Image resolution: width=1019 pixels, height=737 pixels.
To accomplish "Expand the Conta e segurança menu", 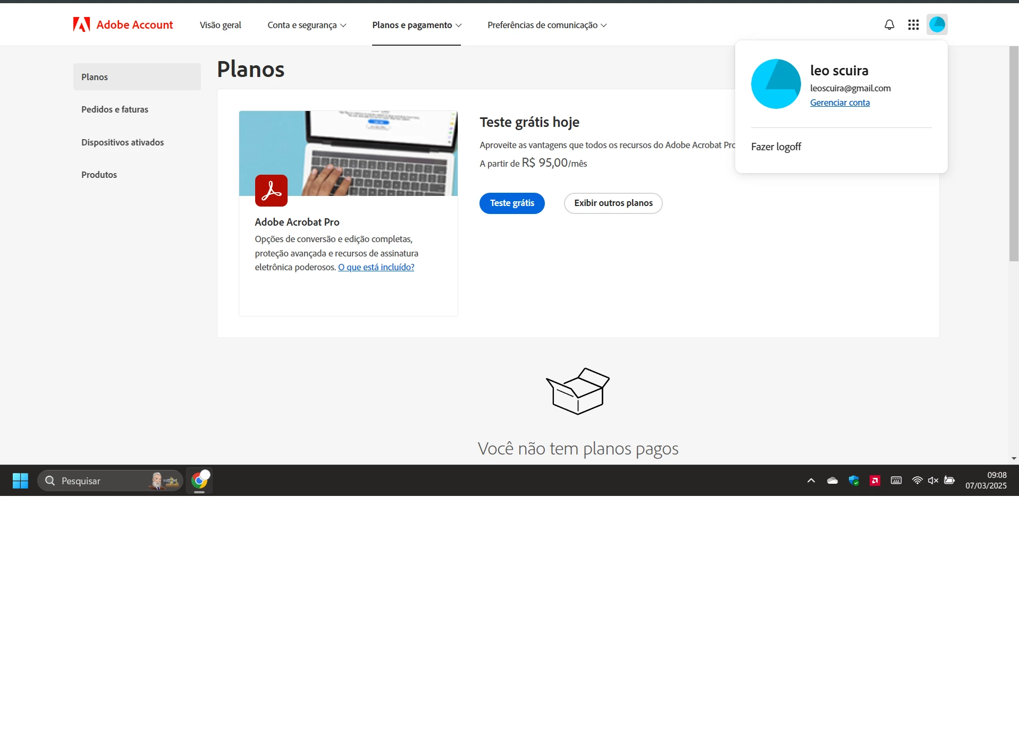I will [x=307, y=25].
